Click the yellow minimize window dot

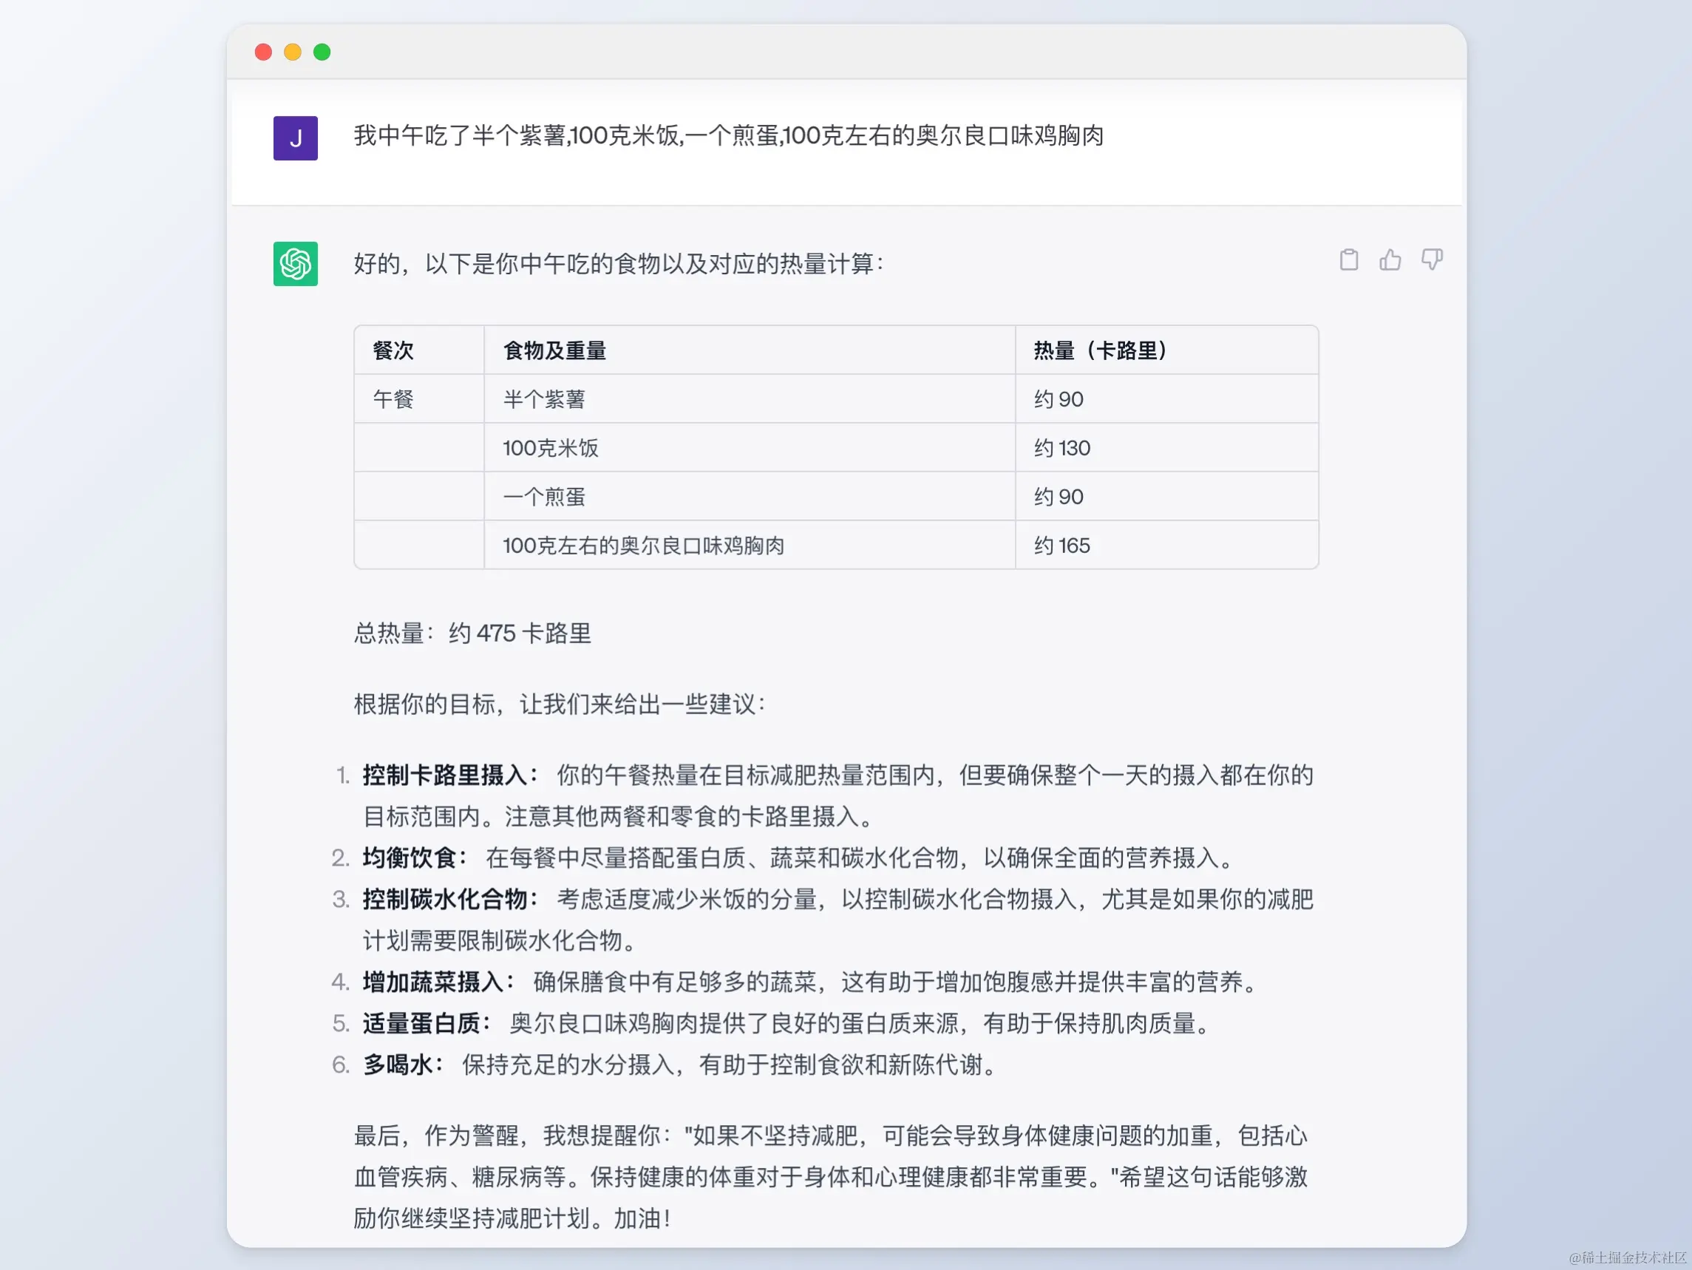292,52
